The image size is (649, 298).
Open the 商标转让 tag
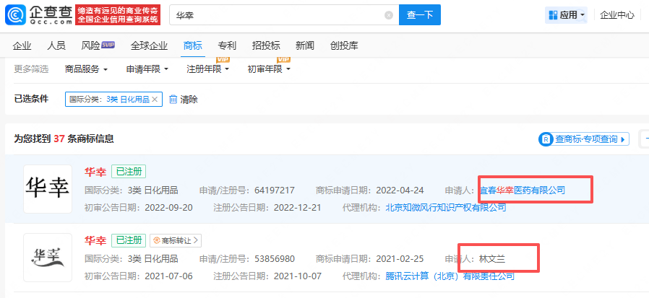(x=176, y=240)
